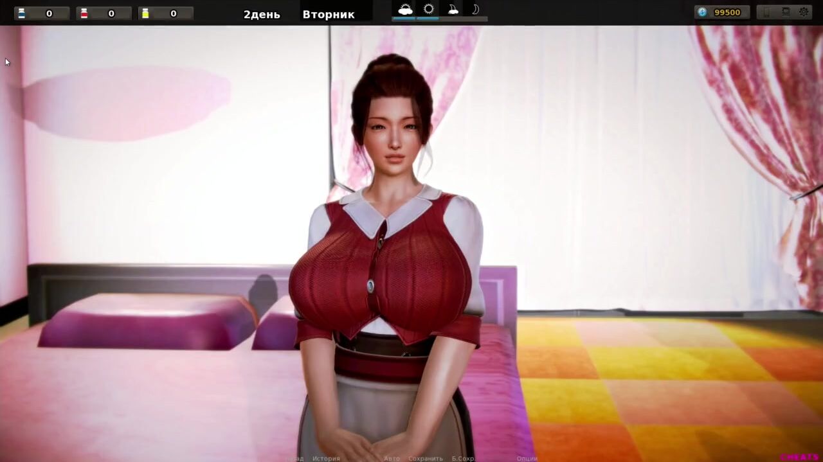Click the blue potion bottle icon

click(x=21, y=13)
